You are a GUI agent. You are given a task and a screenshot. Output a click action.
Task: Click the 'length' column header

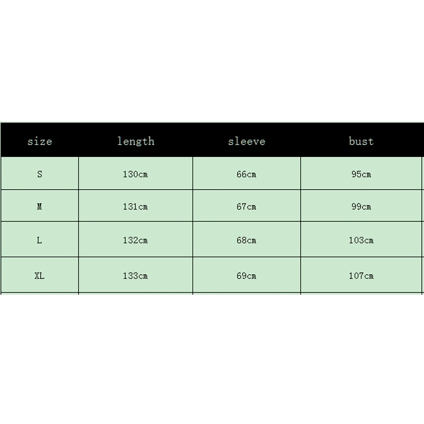[x=136, y=141]
